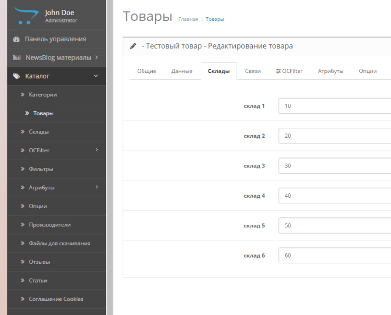Screen dimensions: 391x315
Task: Expand the Атрибуты sidebar submenu
Action: pyautogui.click(x=97, y=187)
